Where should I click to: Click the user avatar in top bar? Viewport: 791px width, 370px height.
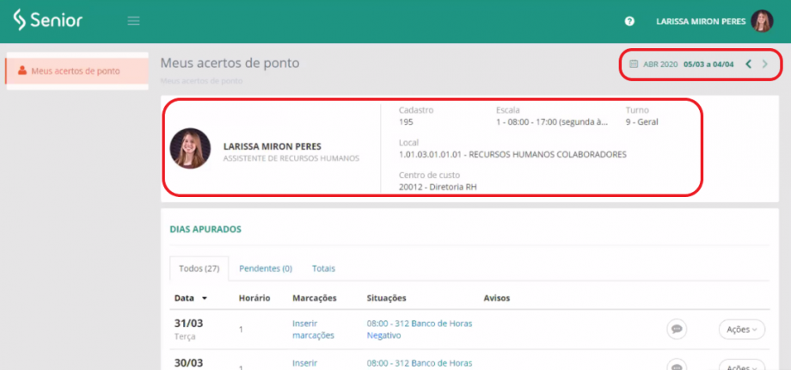pyautogui.click(x=762, y=21)
